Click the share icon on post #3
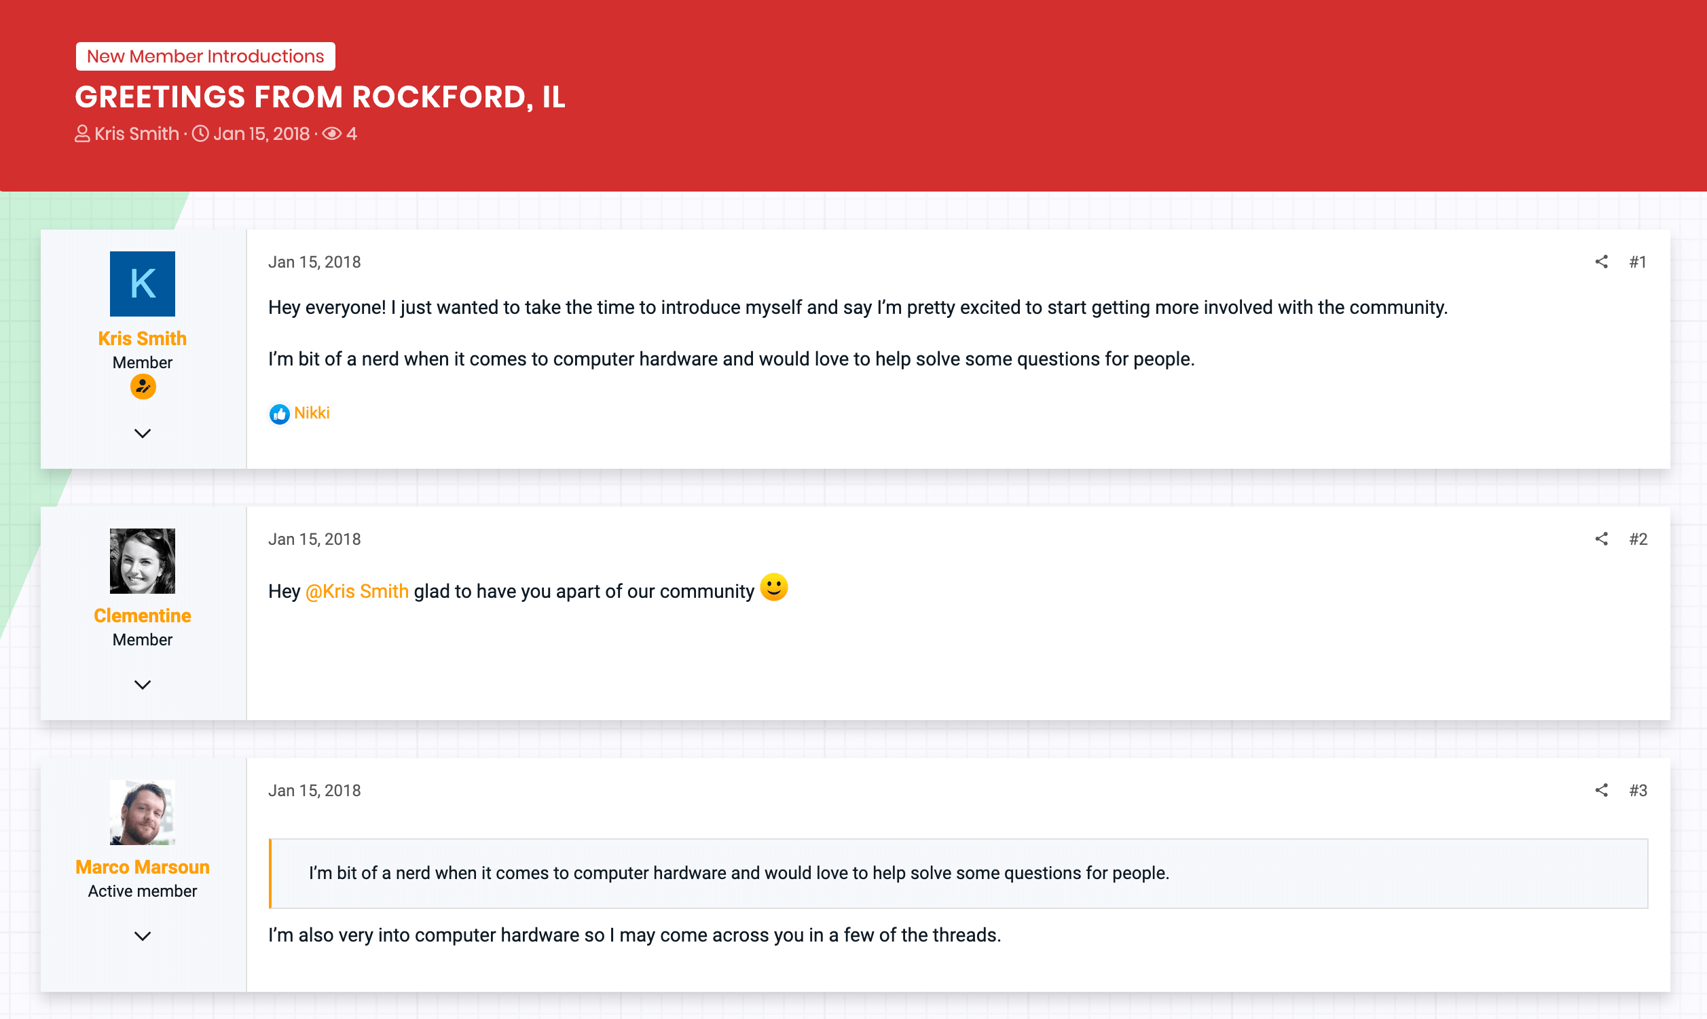Viewport: 1707px width, 1019px height. point(1600,790)
